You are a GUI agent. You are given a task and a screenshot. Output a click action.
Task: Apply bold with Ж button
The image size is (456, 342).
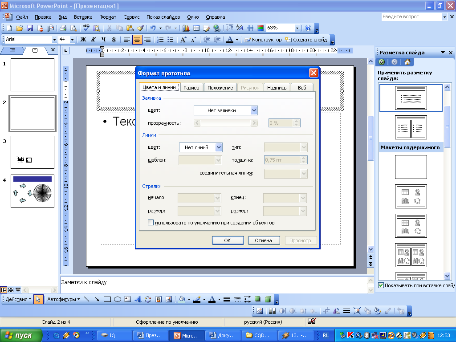pyautogui.click(x=83, y=39)
